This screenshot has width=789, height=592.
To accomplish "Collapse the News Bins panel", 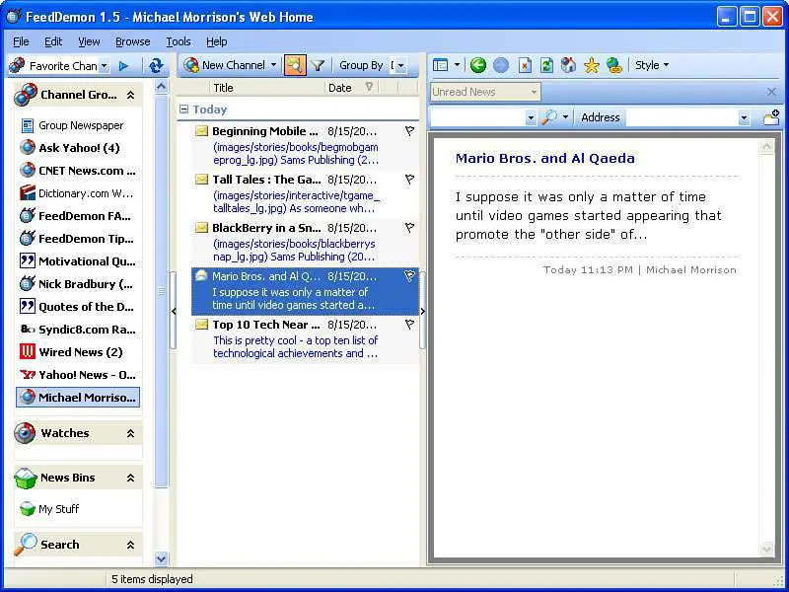I will click(x=130, y=478).
